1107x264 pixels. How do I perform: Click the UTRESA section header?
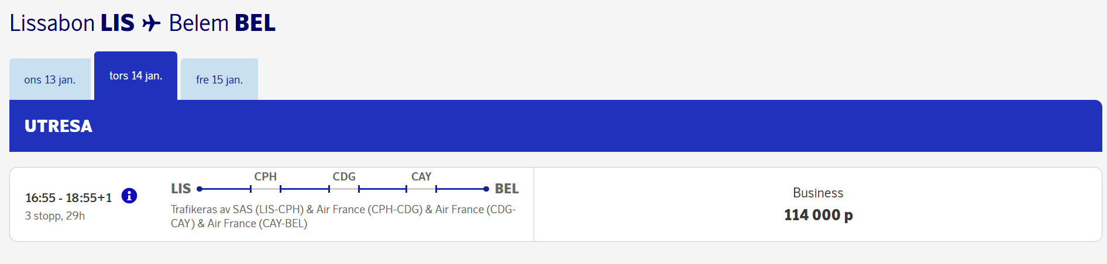coord(59,126)
